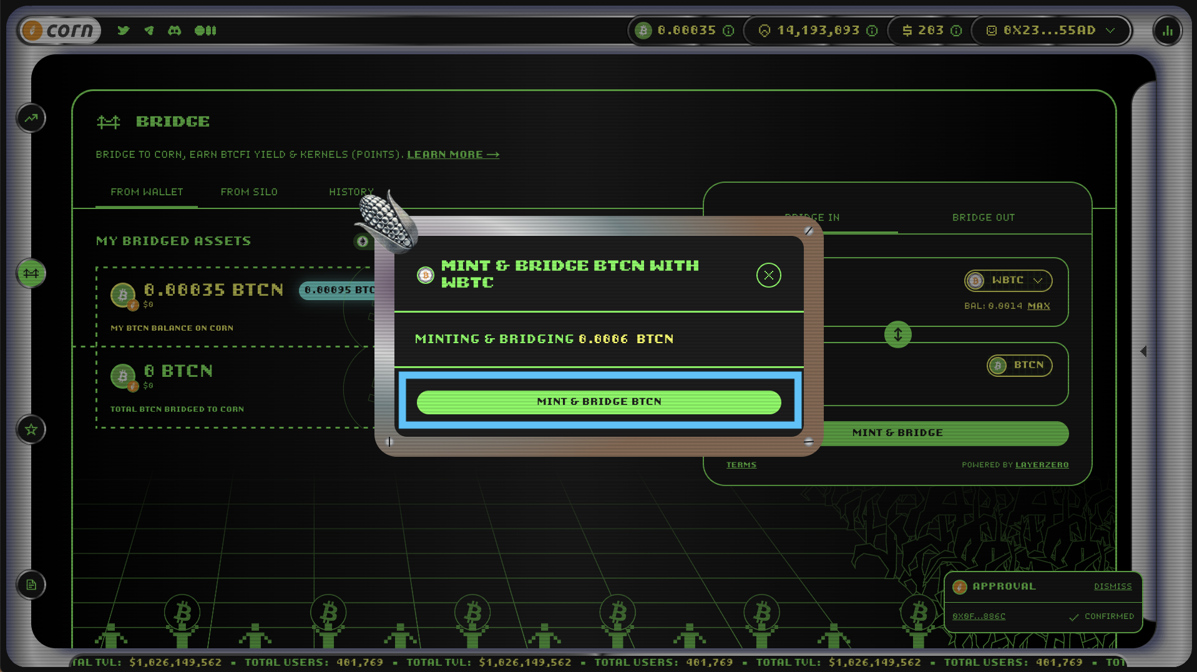Swap bridge direction with arrows button
This screenshot has height=672, width=1197.
coord(897,334)
